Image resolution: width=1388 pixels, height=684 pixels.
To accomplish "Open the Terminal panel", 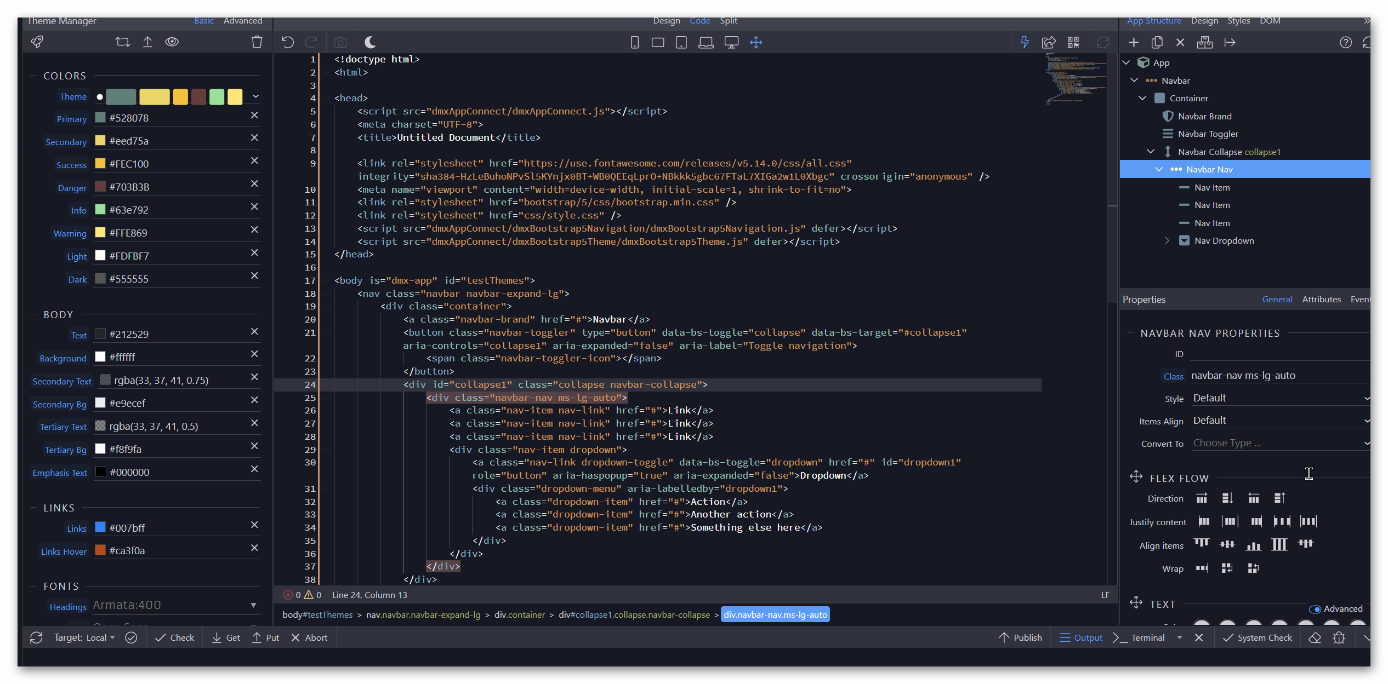I will [x=1139, y=637].
